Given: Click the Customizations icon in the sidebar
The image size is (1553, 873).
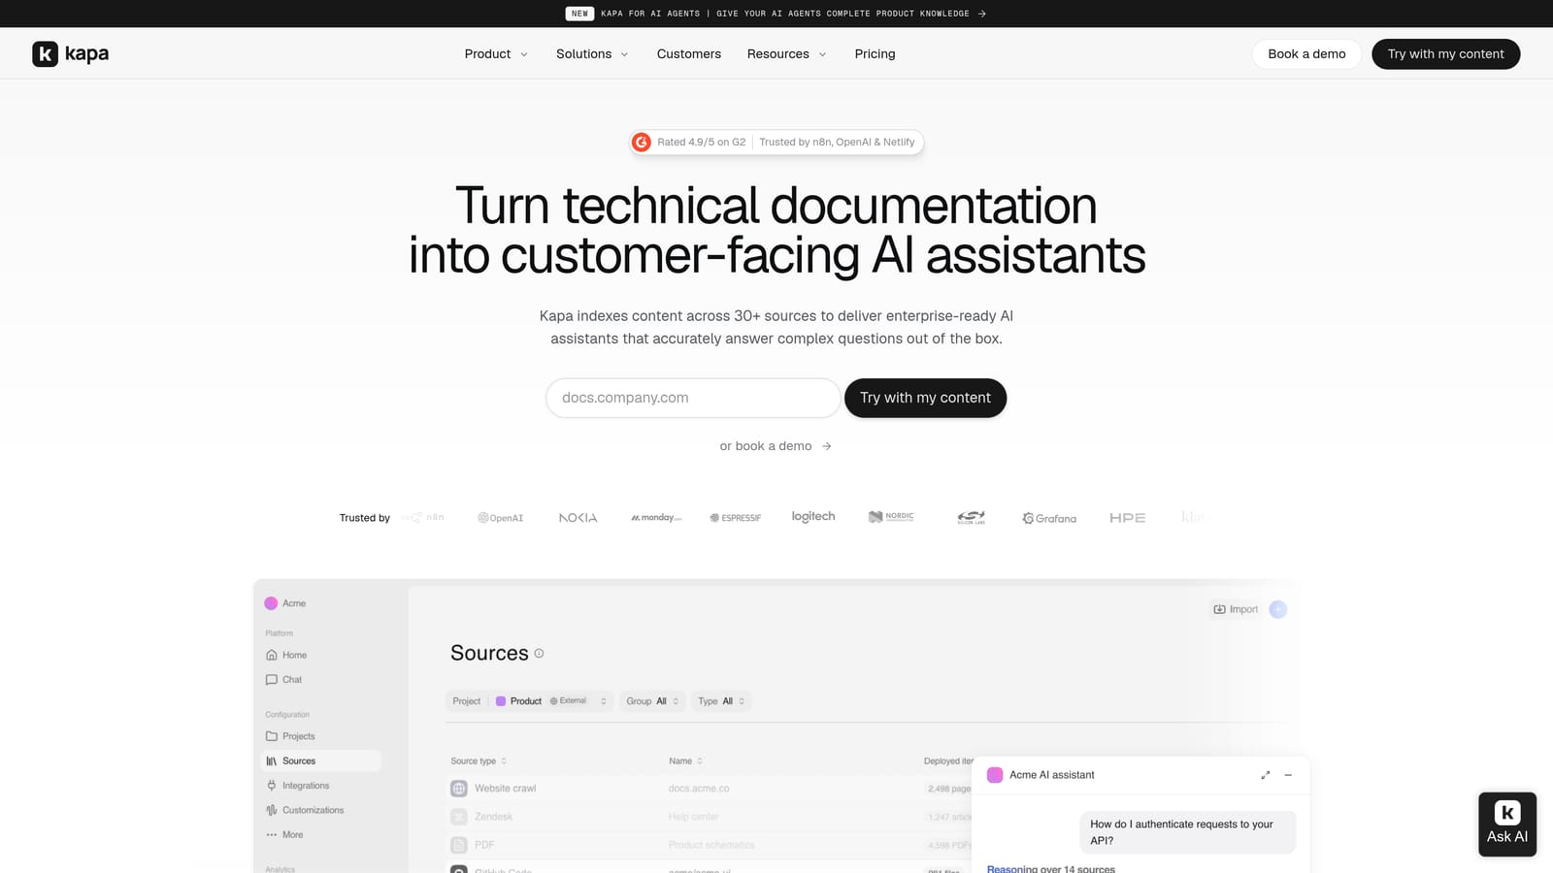Looking at the screenshot, I should coord(272,810).
